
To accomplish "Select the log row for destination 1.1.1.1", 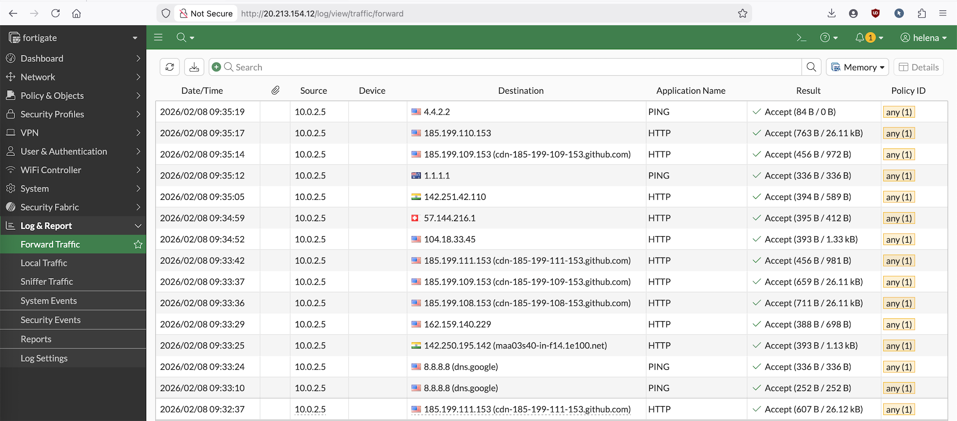I will click(x=521, y=176).
